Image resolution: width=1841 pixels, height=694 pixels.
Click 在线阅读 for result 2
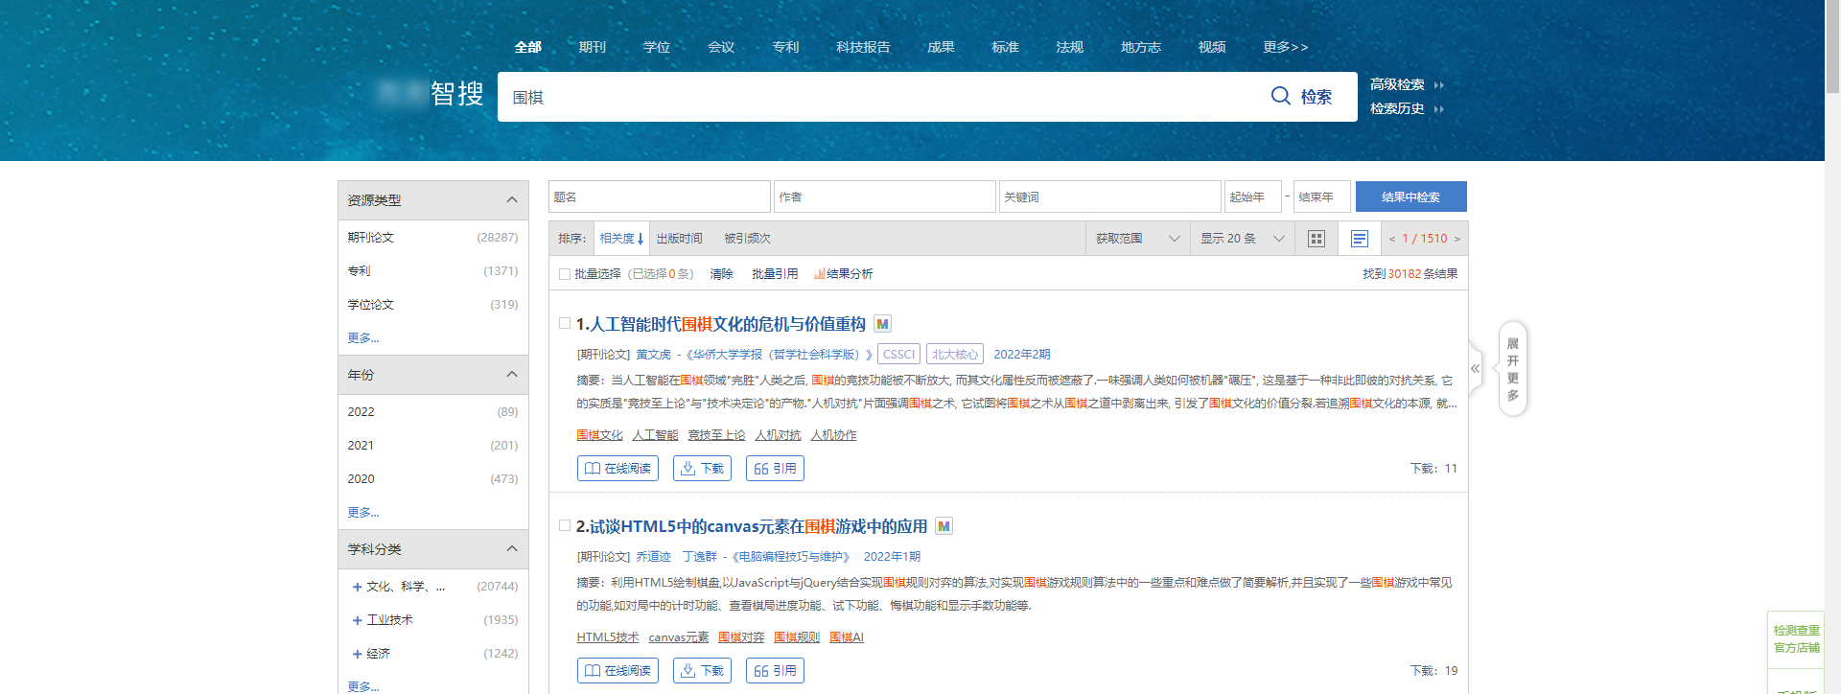tap(618, 670)
